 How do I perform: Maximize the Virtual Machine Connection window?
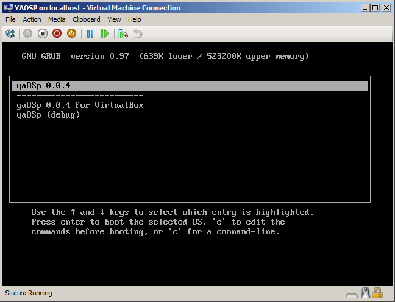[375, 8]
